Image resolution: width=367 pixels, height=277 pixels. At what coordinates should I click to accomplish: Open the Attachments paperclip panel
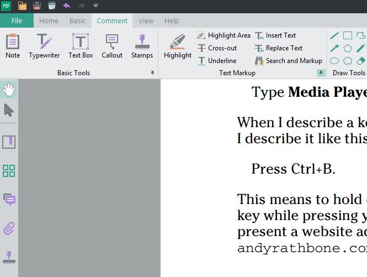9,228
